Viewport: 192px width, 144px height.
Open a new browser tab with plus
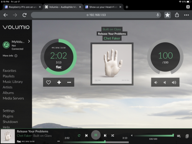pos(127,7)
